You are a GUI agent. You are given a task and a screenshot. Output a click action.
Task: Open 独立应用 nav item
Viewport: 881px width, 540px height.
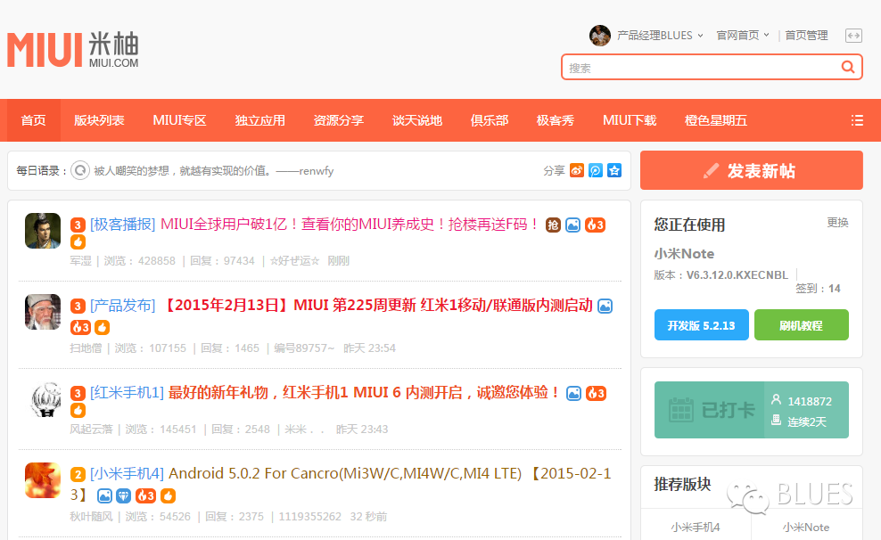point(259,120)
